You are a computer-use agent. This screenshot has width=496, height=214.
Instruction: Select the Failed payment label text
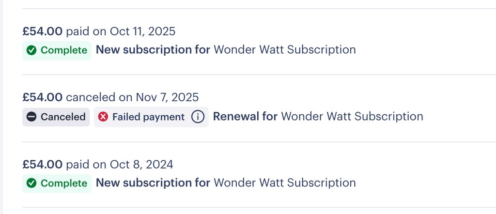(x=148, y=117)
